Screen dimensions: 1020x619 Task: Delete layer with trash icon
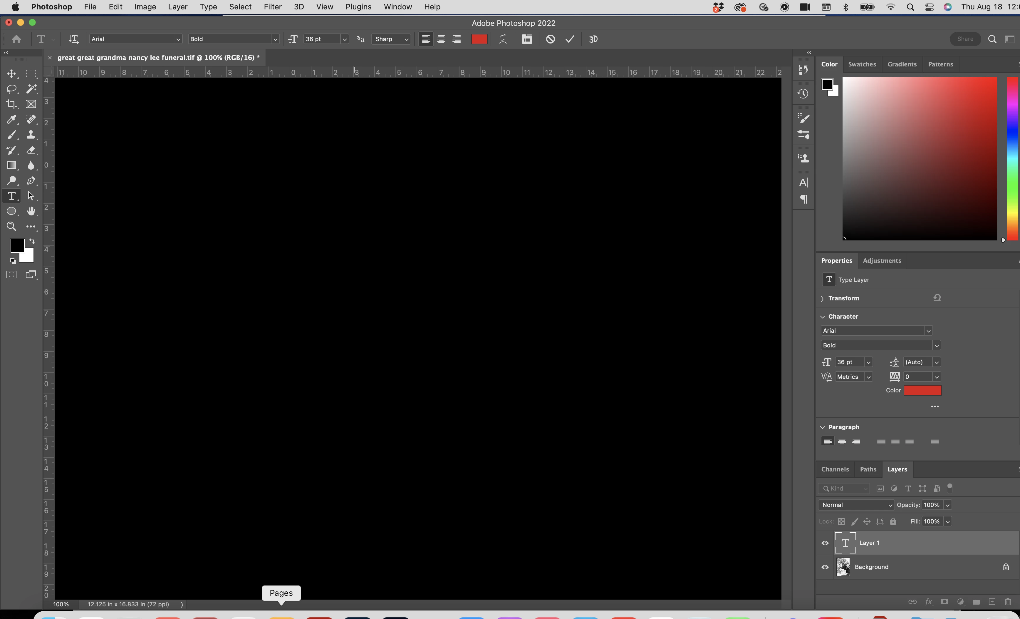click(x=1008, y=602)
